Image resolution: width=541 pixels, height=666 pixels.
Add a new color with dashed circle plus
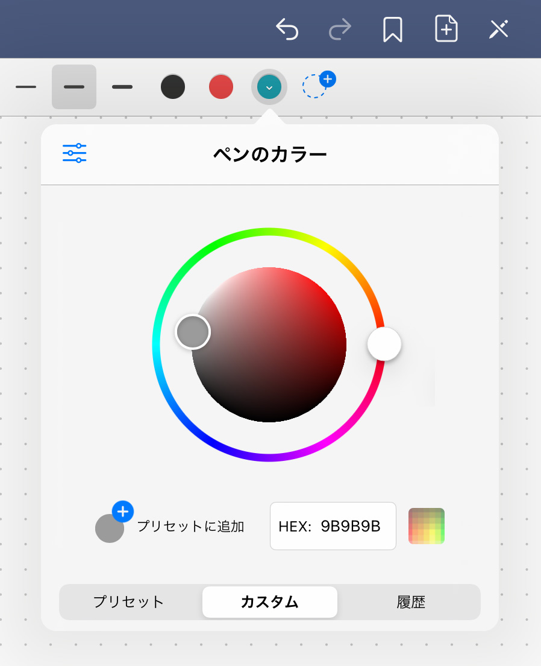tap(318, 84)
